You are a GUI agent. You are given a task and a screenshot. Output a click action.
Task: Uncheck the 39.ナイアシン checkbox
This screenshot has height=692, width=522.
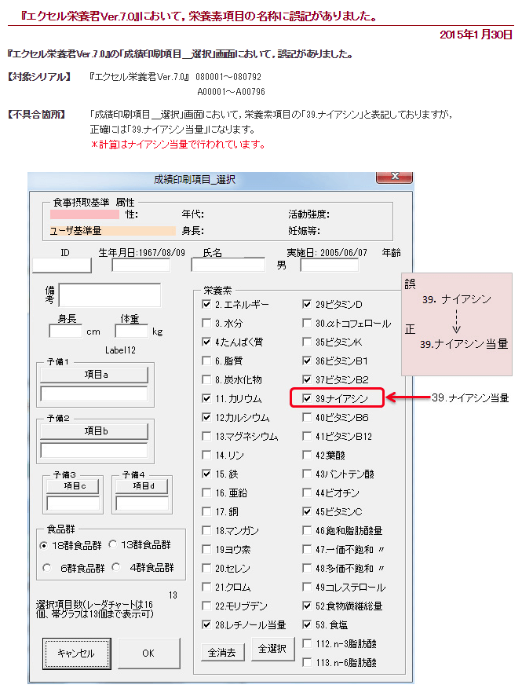307,398
